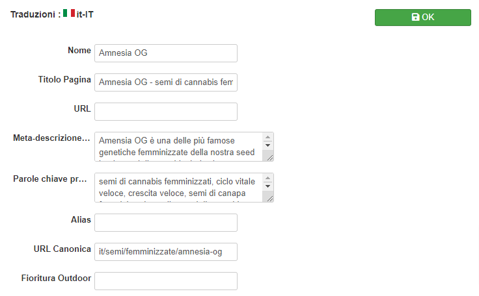Click the URL Canonica input field

[x=166, y=252]
